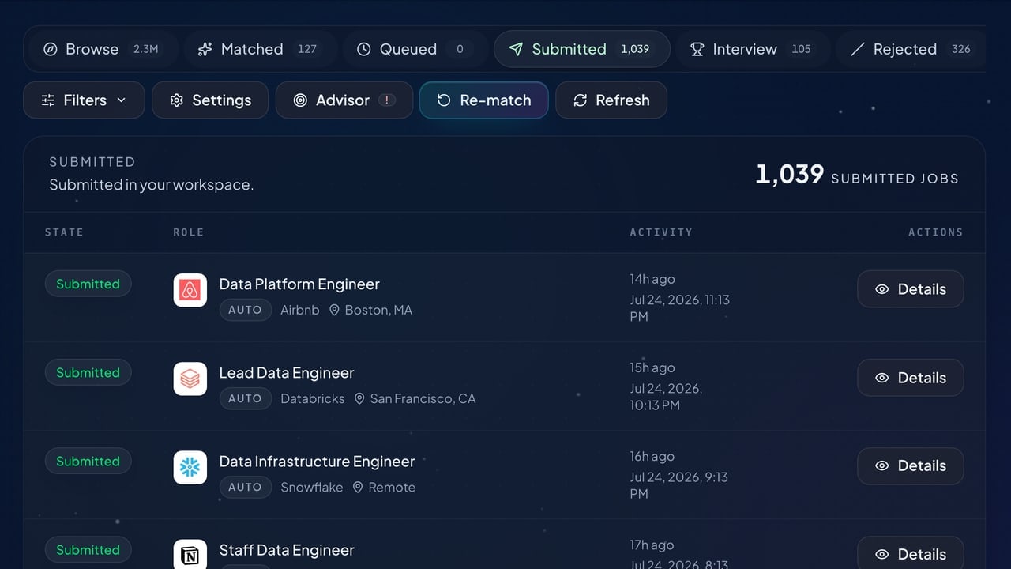The width and height of the screenshot is (1011, 569).
Task: View Details for Lead Data Engineer
Action: 911,378
